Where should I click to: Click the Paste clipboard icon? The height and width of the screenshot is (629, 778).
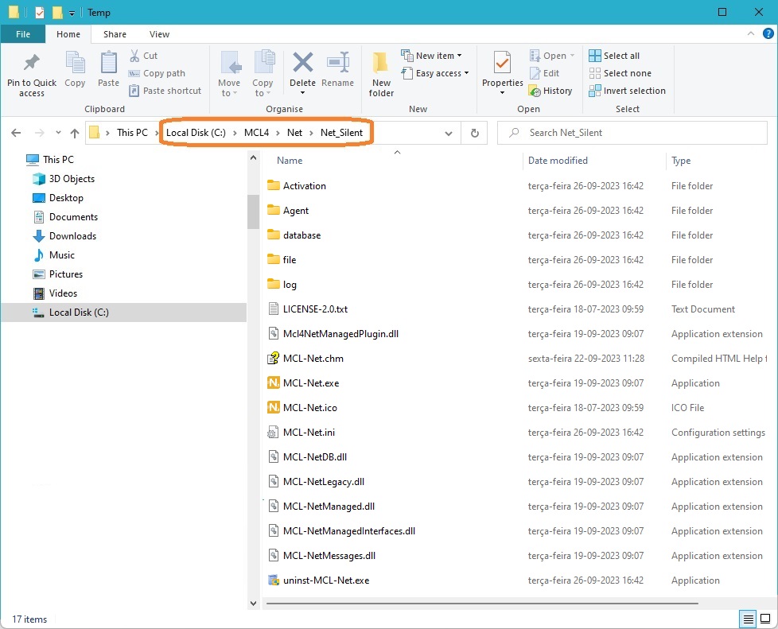coord(109,63)
